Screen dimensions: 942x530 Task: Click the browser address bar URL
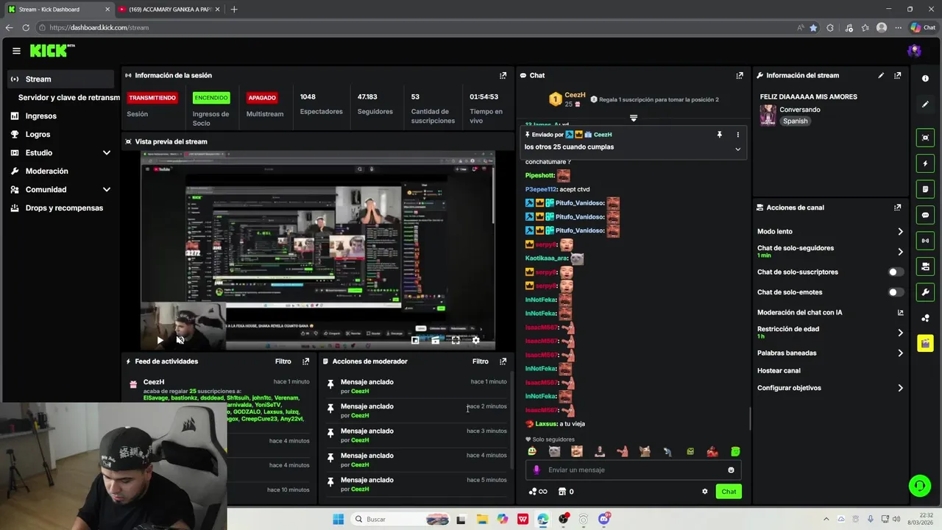(x=99, y=27)
